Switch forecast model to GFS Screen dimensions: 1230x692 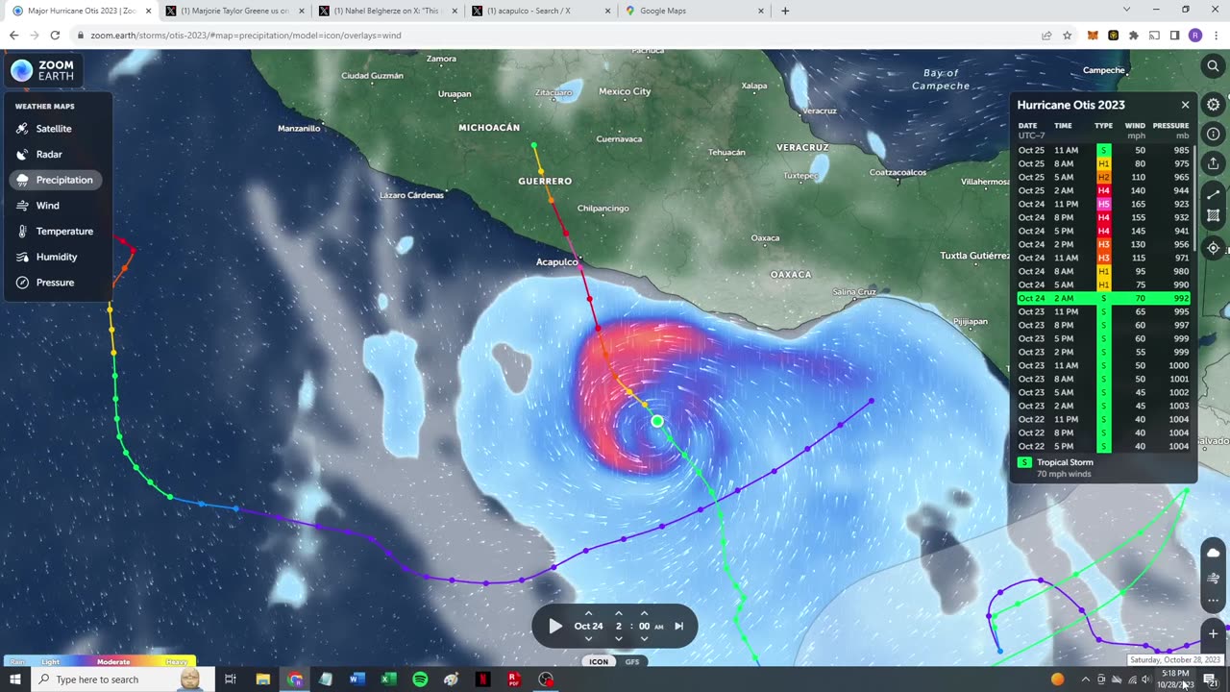632,661
